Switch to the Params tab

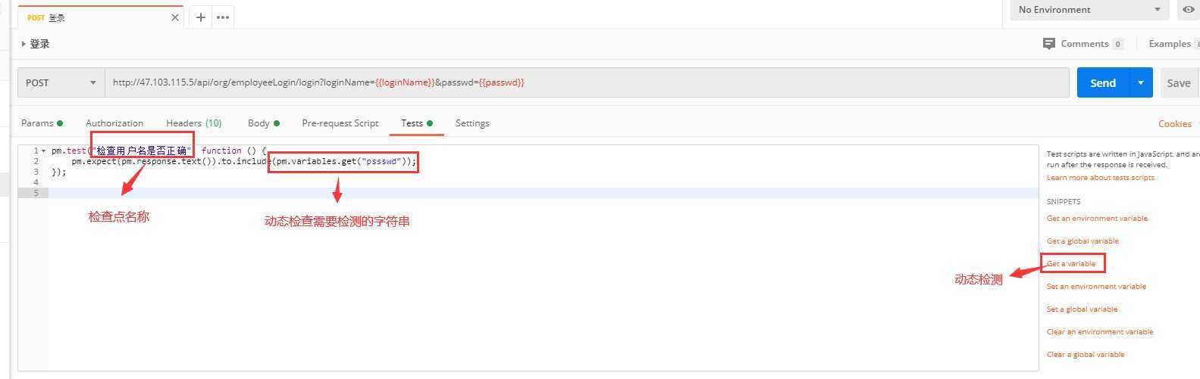37,123
